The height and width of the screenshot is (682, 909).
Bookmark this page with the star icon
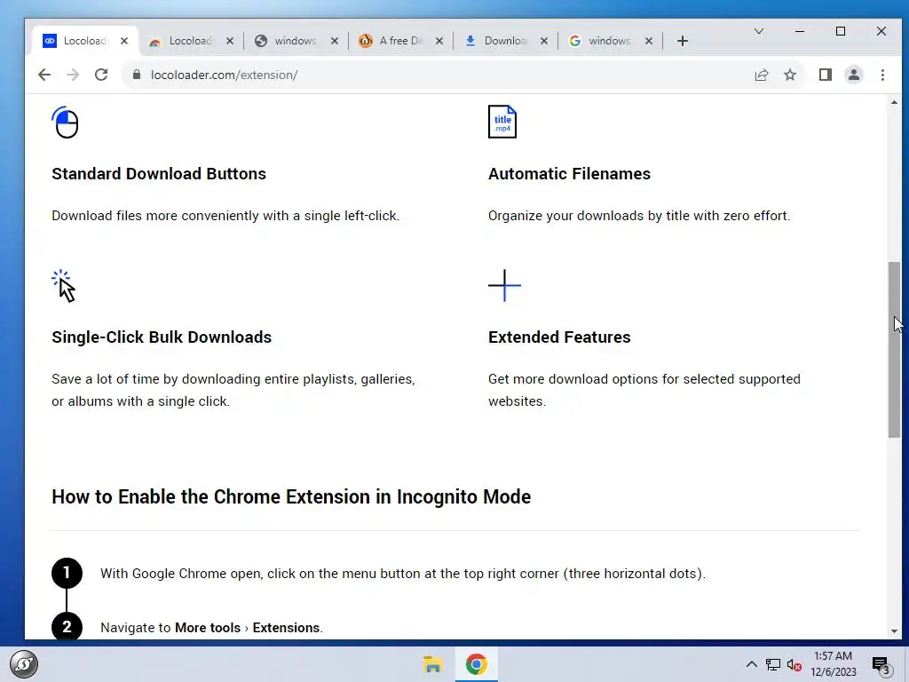pos(789,75)
